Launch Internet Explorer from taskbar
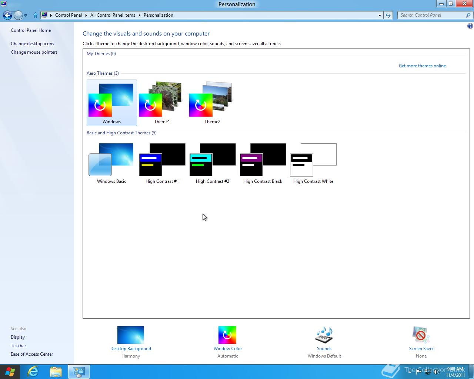 [x=33, y=372]
